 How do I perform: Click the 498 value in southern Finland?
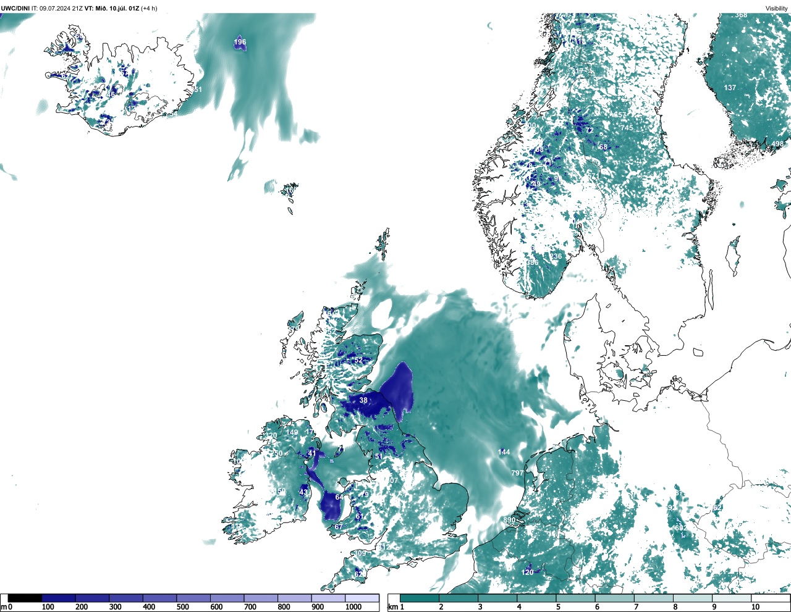click(x=777, y=144)
